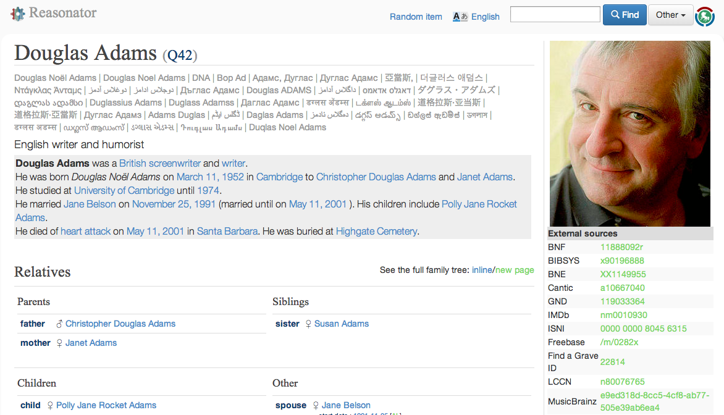724x415 pixels.
Task: Click the Reasonator title text
Action: tap(63, 13)
